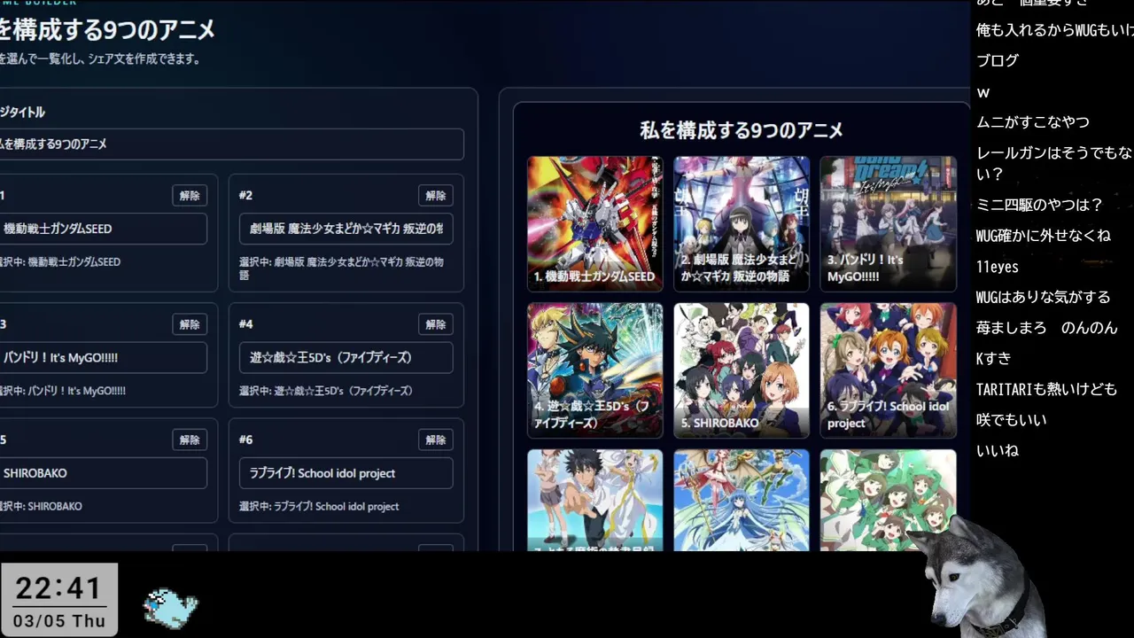Click the text 選択中: 機動戦士ガンダムSEED

(60, 262)
